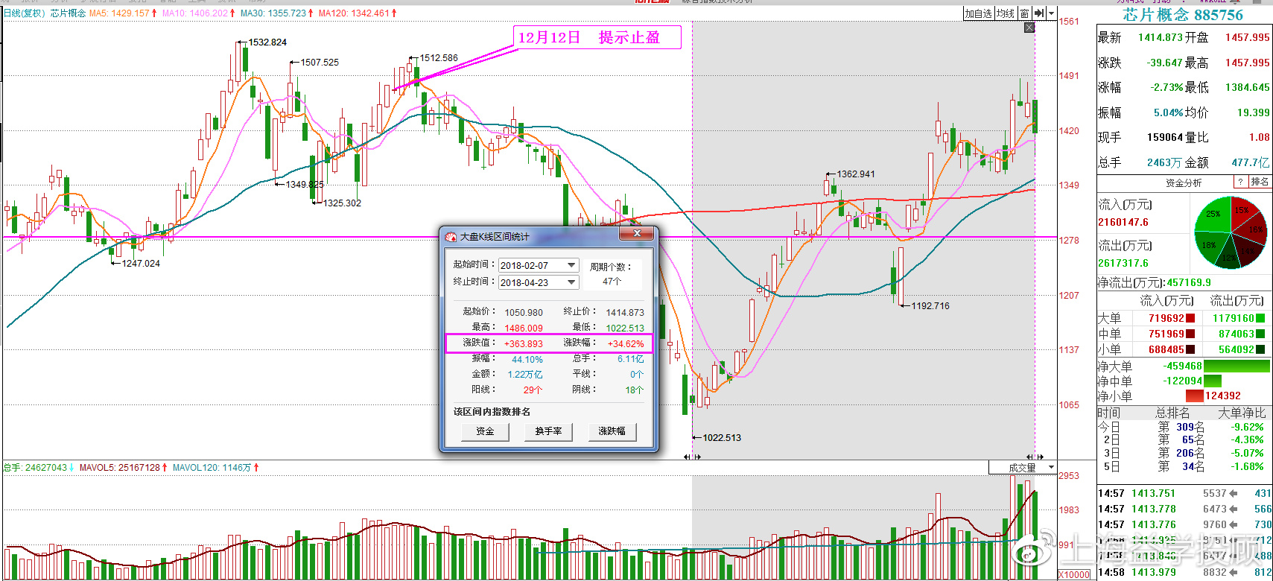Close the shaded interval selection with X icon
The image size is (1273, 581).
[x=1029, y=28]
